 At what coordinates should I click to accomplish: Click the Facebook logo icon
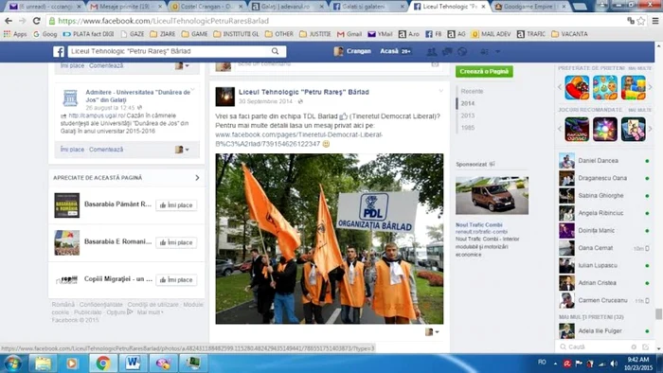(59, 51)
